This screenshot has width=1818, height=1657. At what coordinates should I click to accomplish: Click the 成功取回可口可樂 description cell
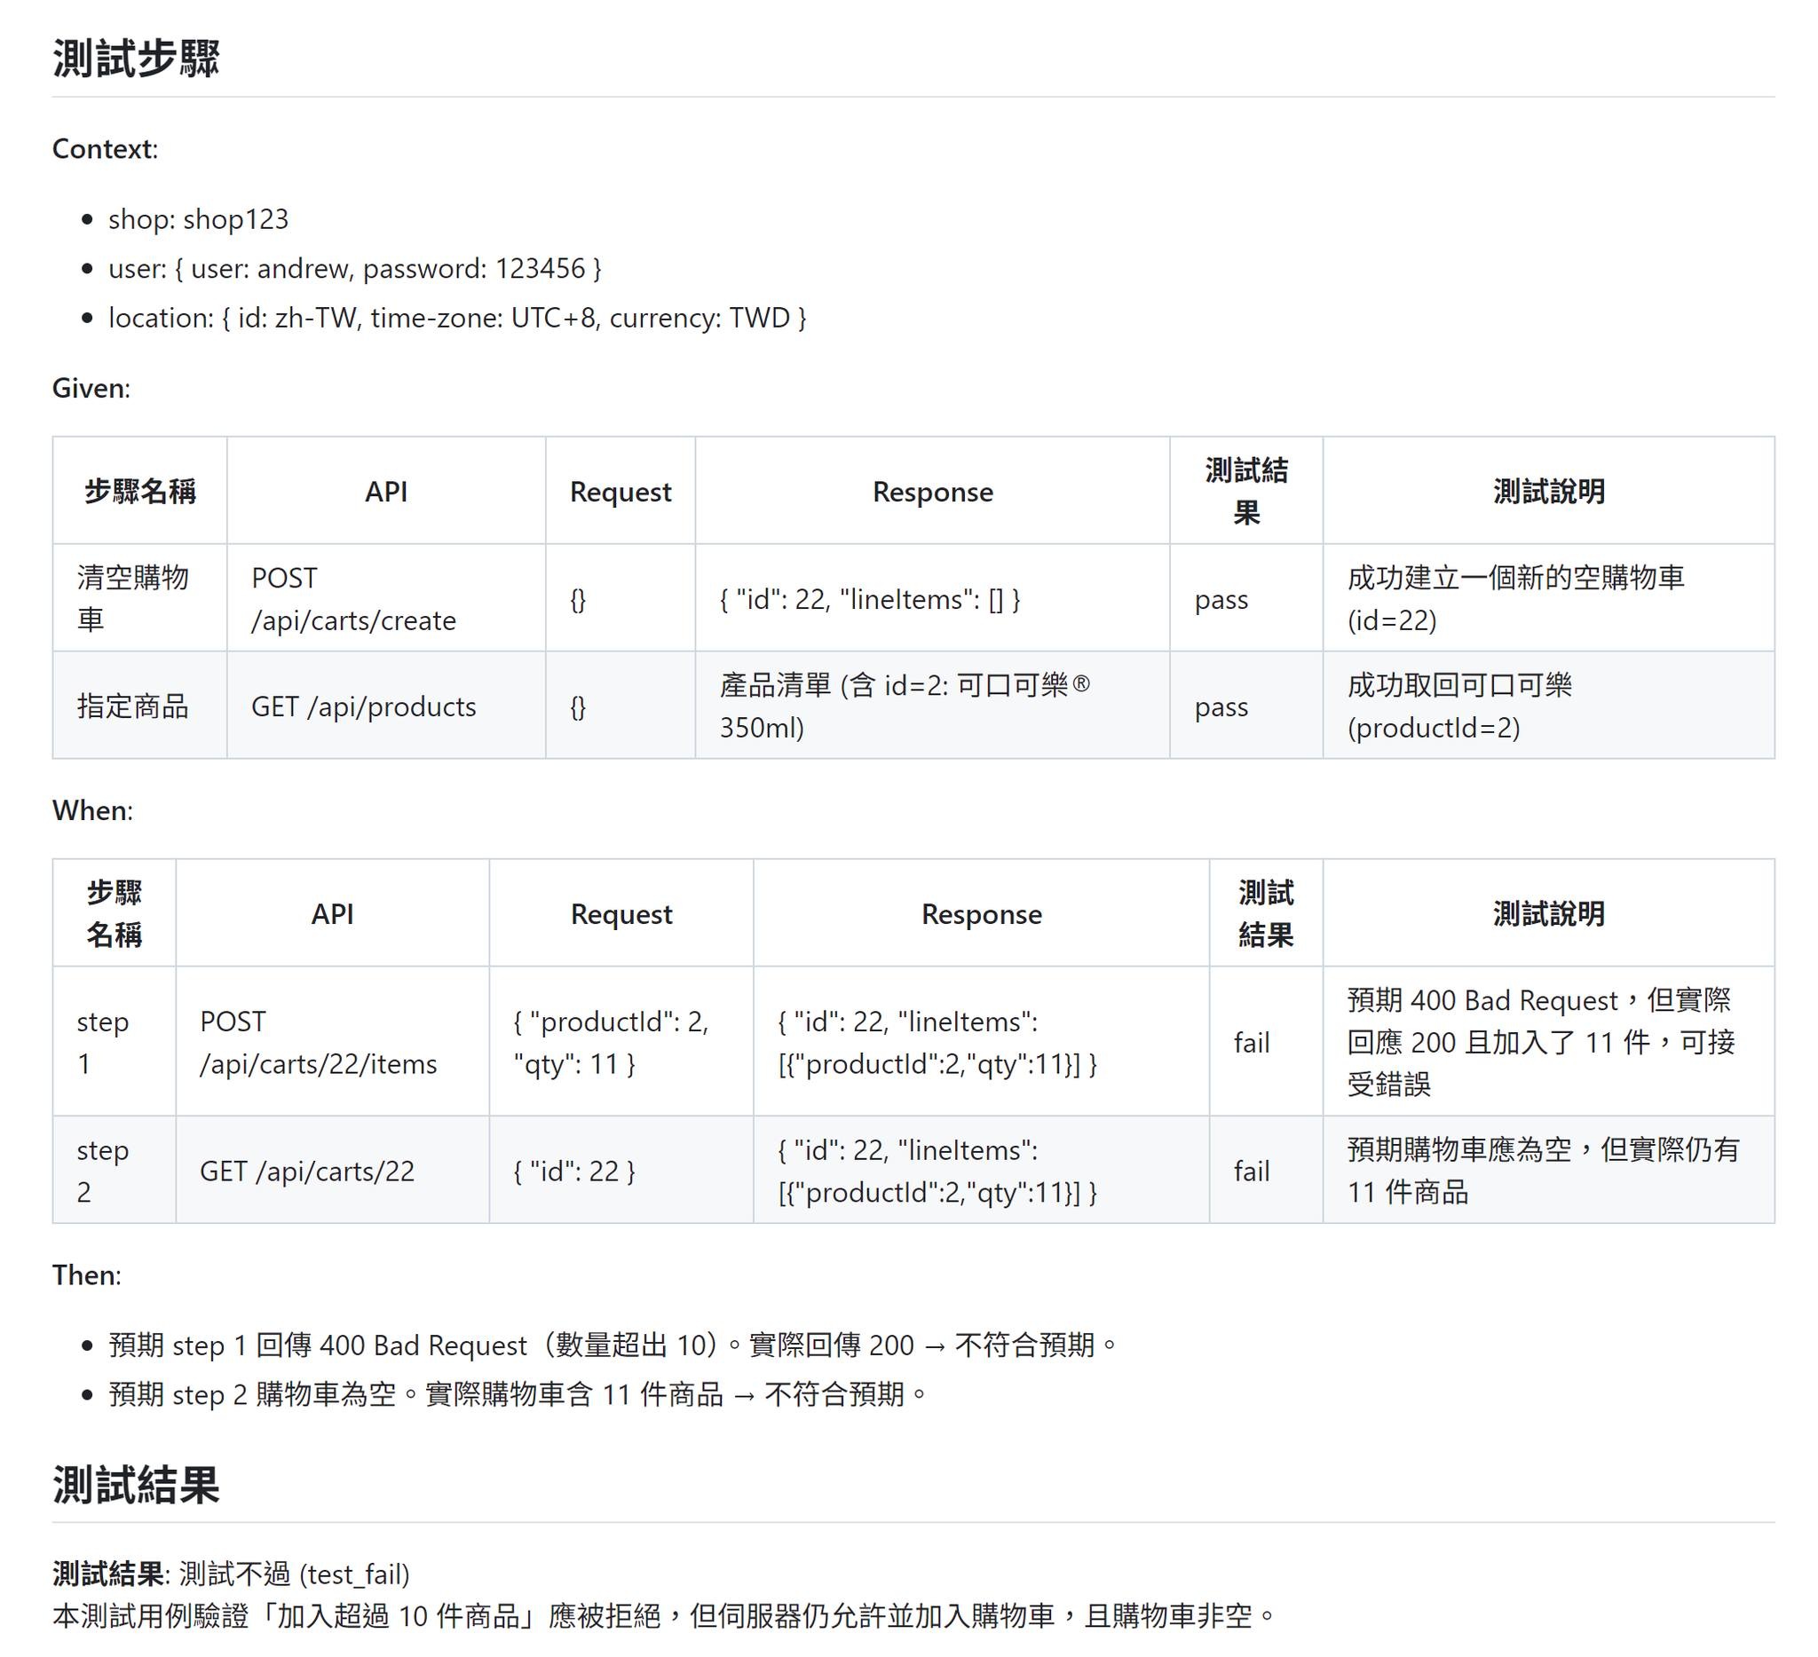[1459, 706]
